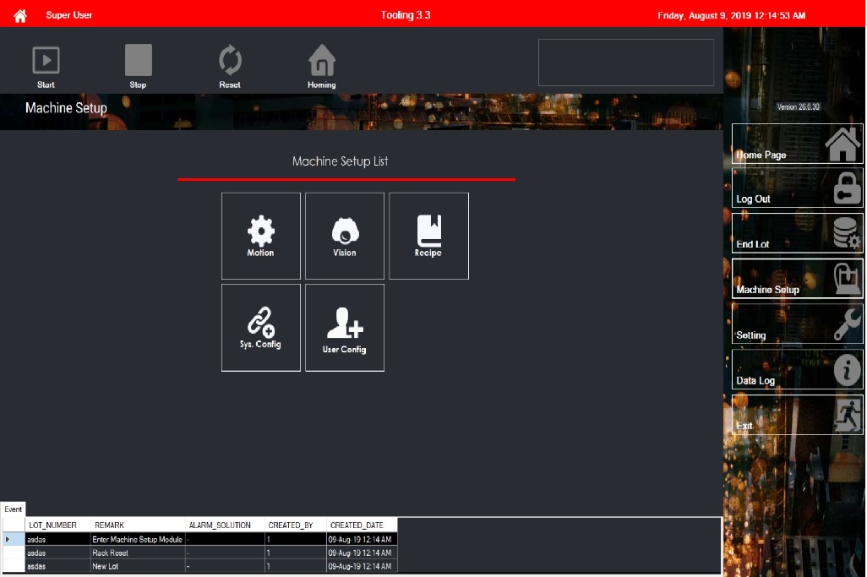Open the Motion setup module
The image size is (867, 577).
[x=260, y=236]
